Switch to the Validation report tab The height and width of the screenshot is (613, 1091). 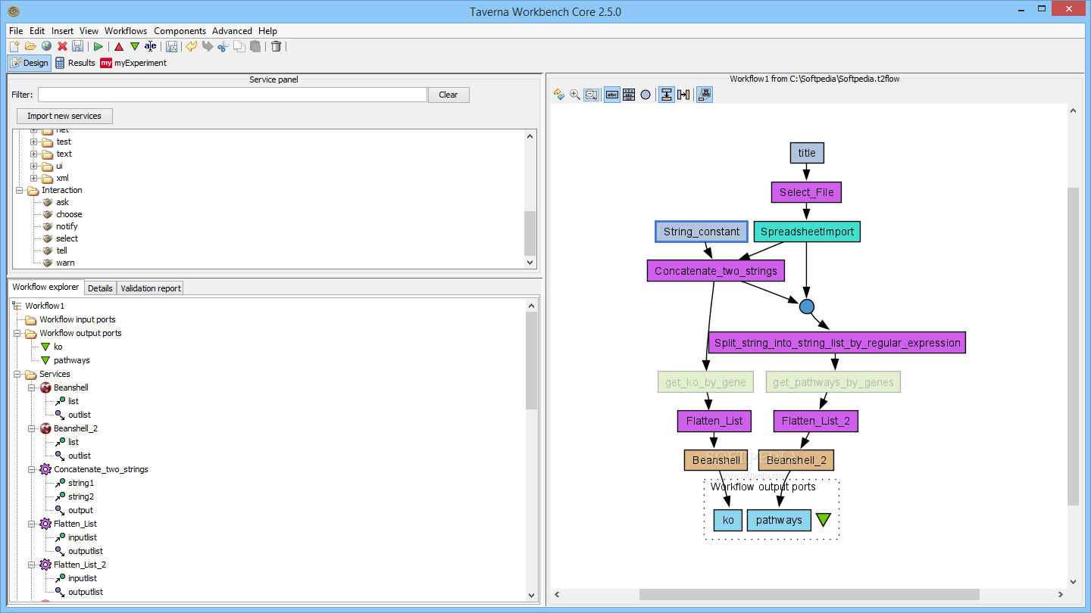tap(151, 288)
